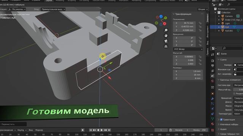Open the Modifiers wrench tab icon
The width and height of the screenshot is (243, 136).
tap(213, 99)
